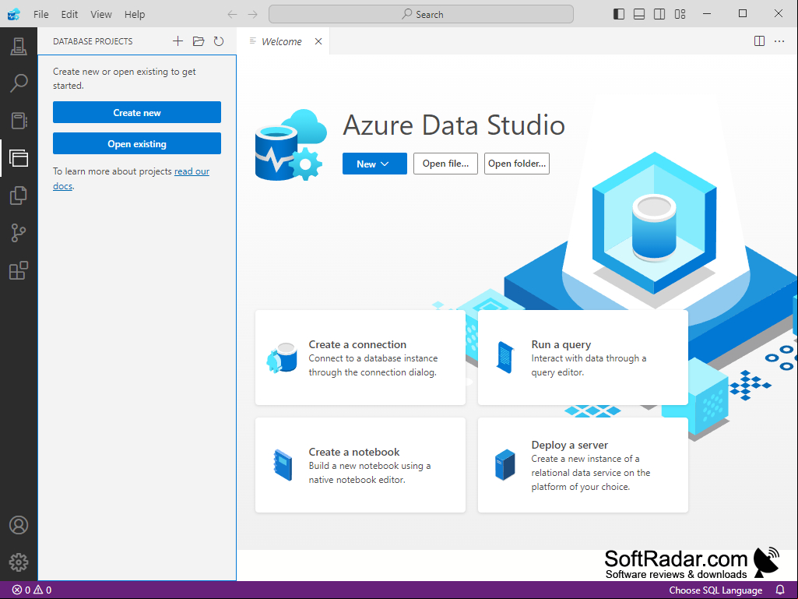Click the Create a connection card

360,358
